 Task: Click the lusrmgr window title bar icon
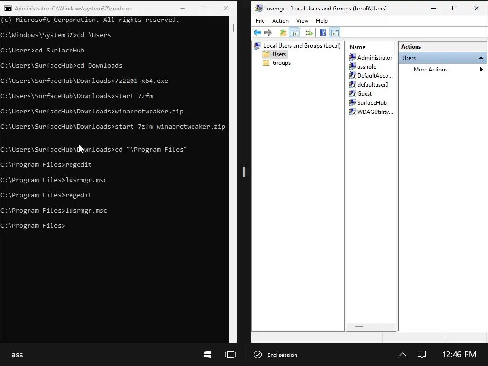[x=259, y=9]
